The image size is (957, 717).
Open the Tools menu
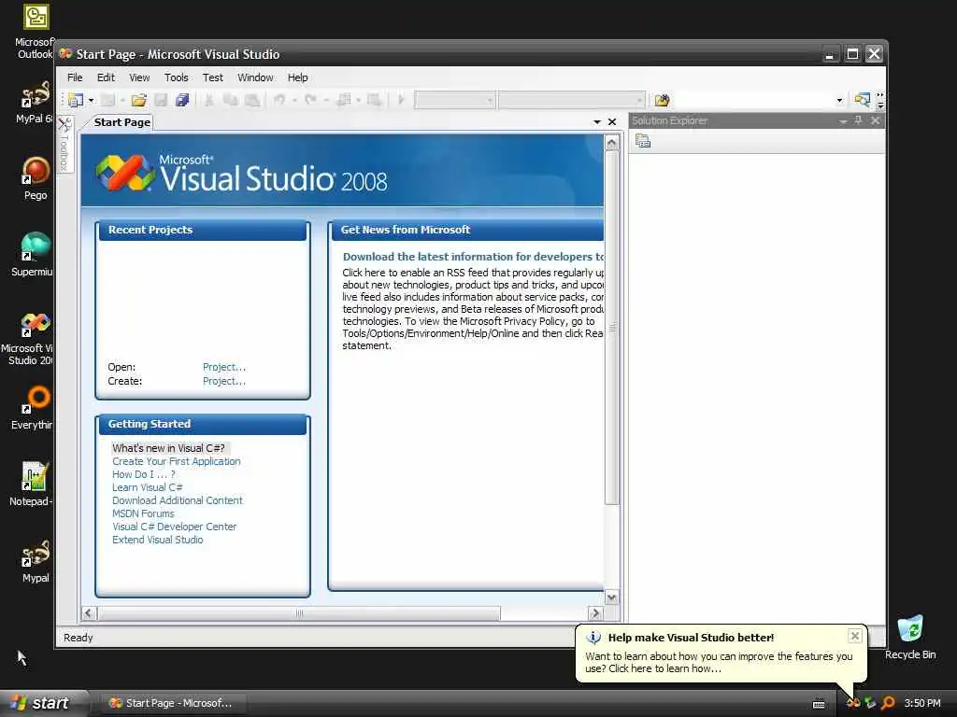click(x=176, y=77)
